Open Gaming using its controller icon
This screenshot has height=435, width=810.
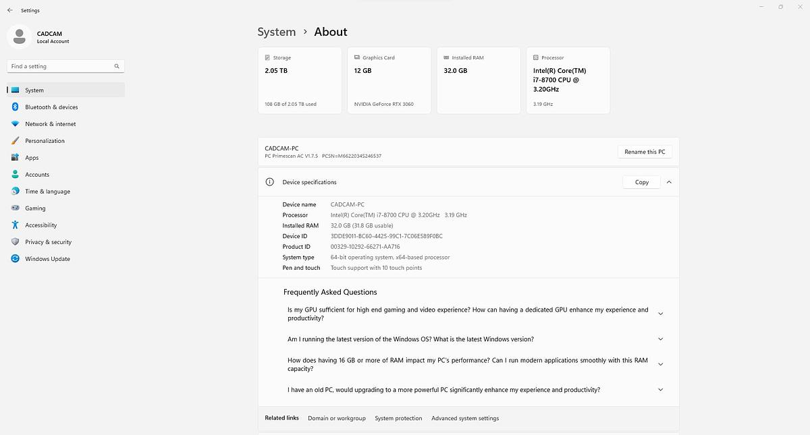(15, 208)
